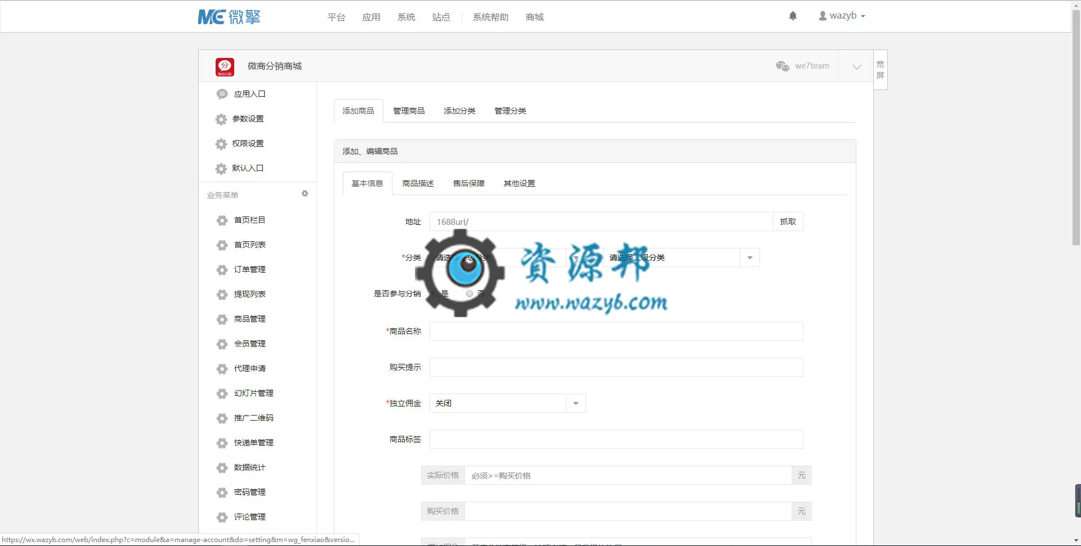Toggle 宽屏 wide screen mode
The image size is (1081, 546).
881,70
